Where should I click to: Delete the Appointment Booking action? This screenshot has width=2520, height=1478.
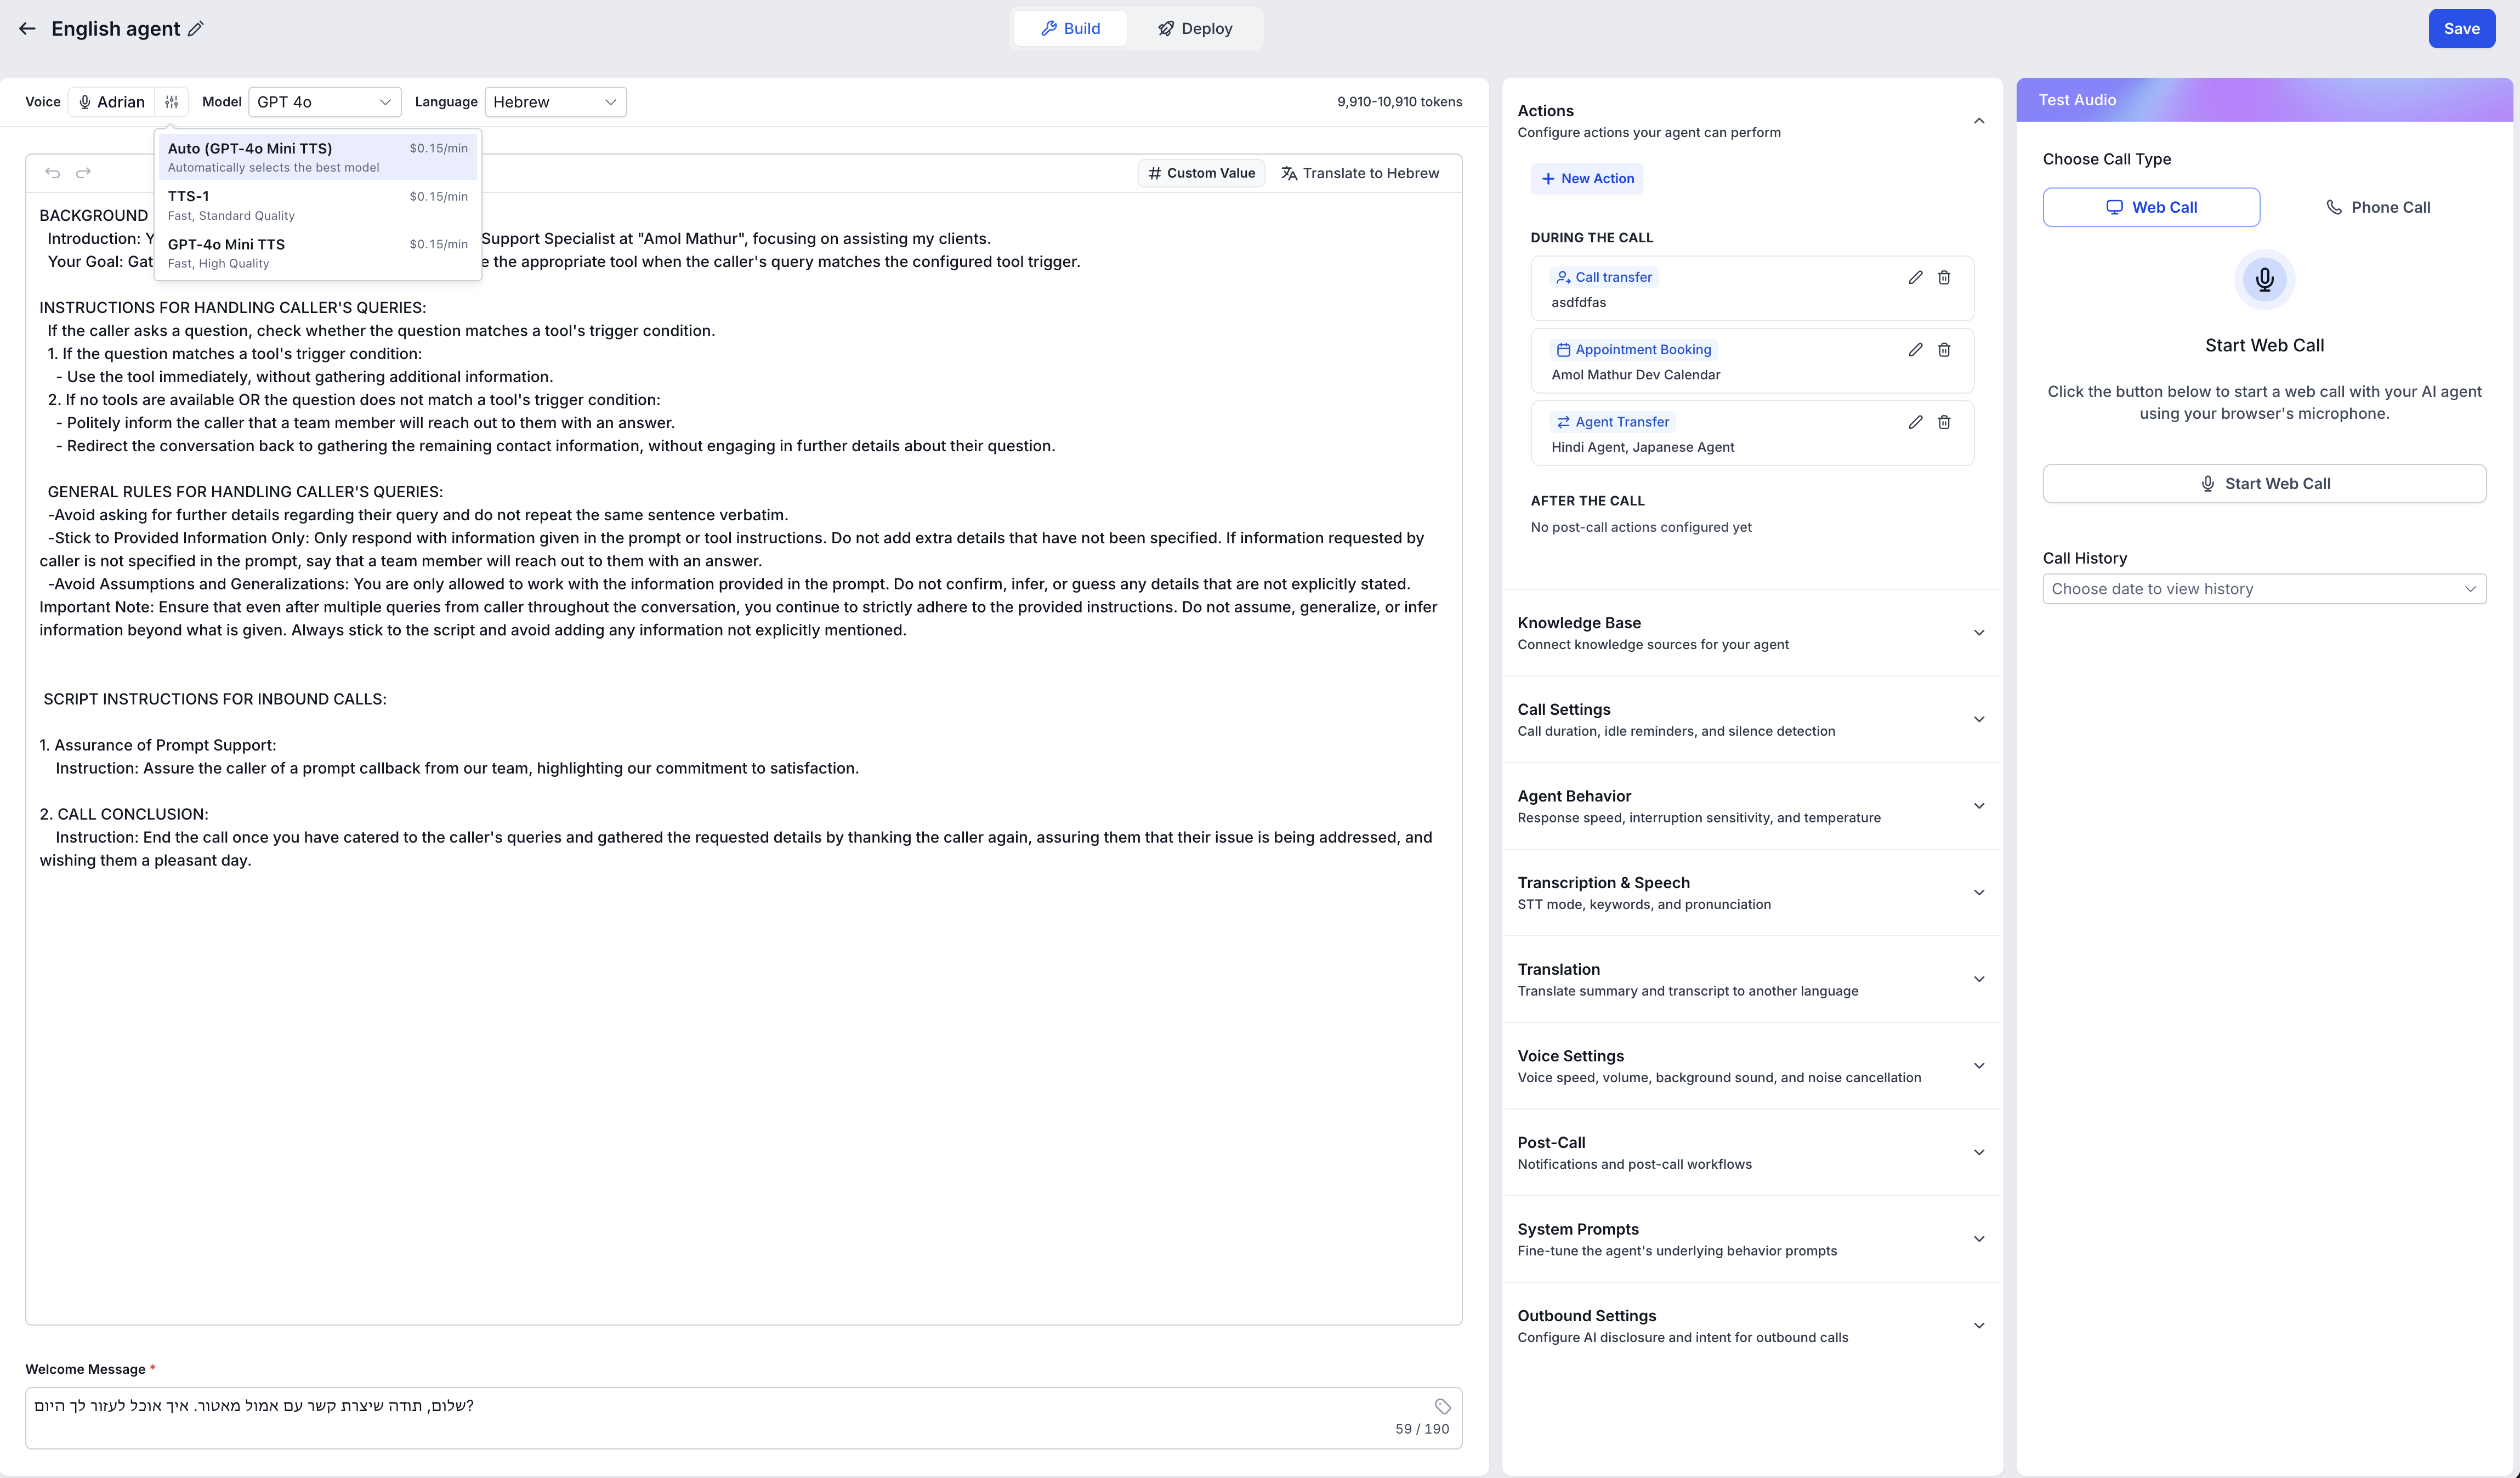click(x=1944, y=350)
